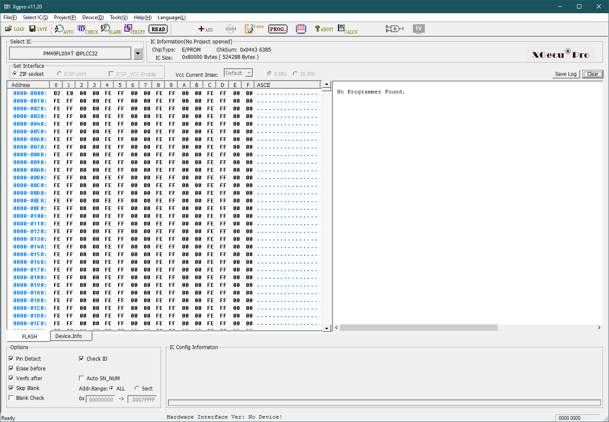Click the B2 hex byte cell
The height and width of the screenshot is (422, 609).
coord(57,93)
